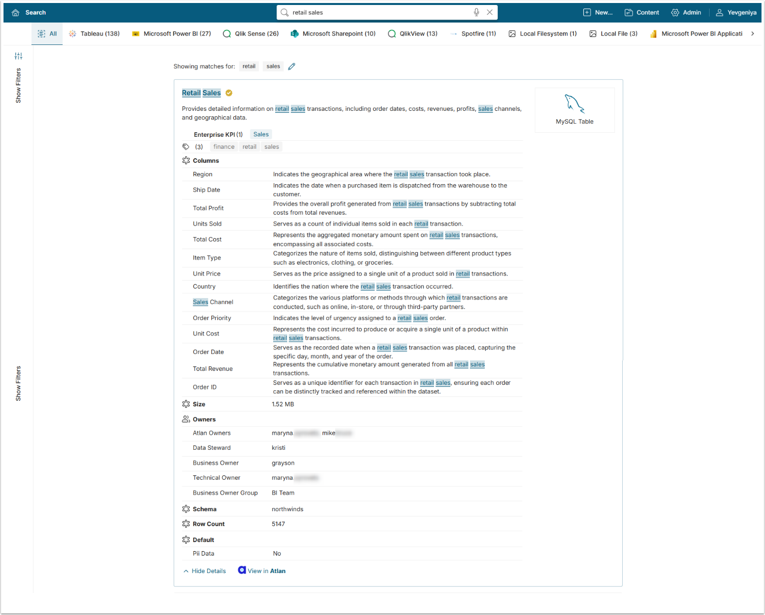Click the '1.52 MB' size value
Screen dimensions: 765x615
283,404
